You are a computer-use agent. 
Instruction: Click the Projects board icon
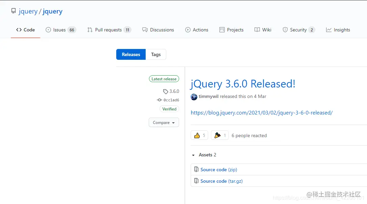(x=222, y=30)
